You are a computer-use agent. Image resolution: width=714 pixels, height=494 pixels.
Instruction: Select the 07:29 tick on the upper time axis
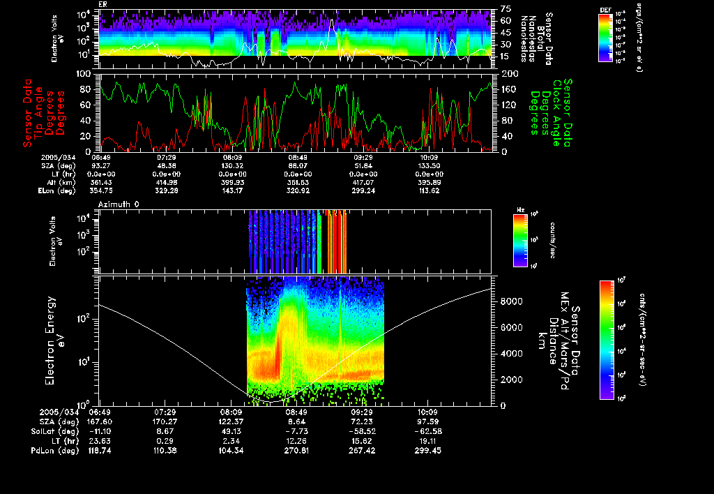[x=166, y=157]
